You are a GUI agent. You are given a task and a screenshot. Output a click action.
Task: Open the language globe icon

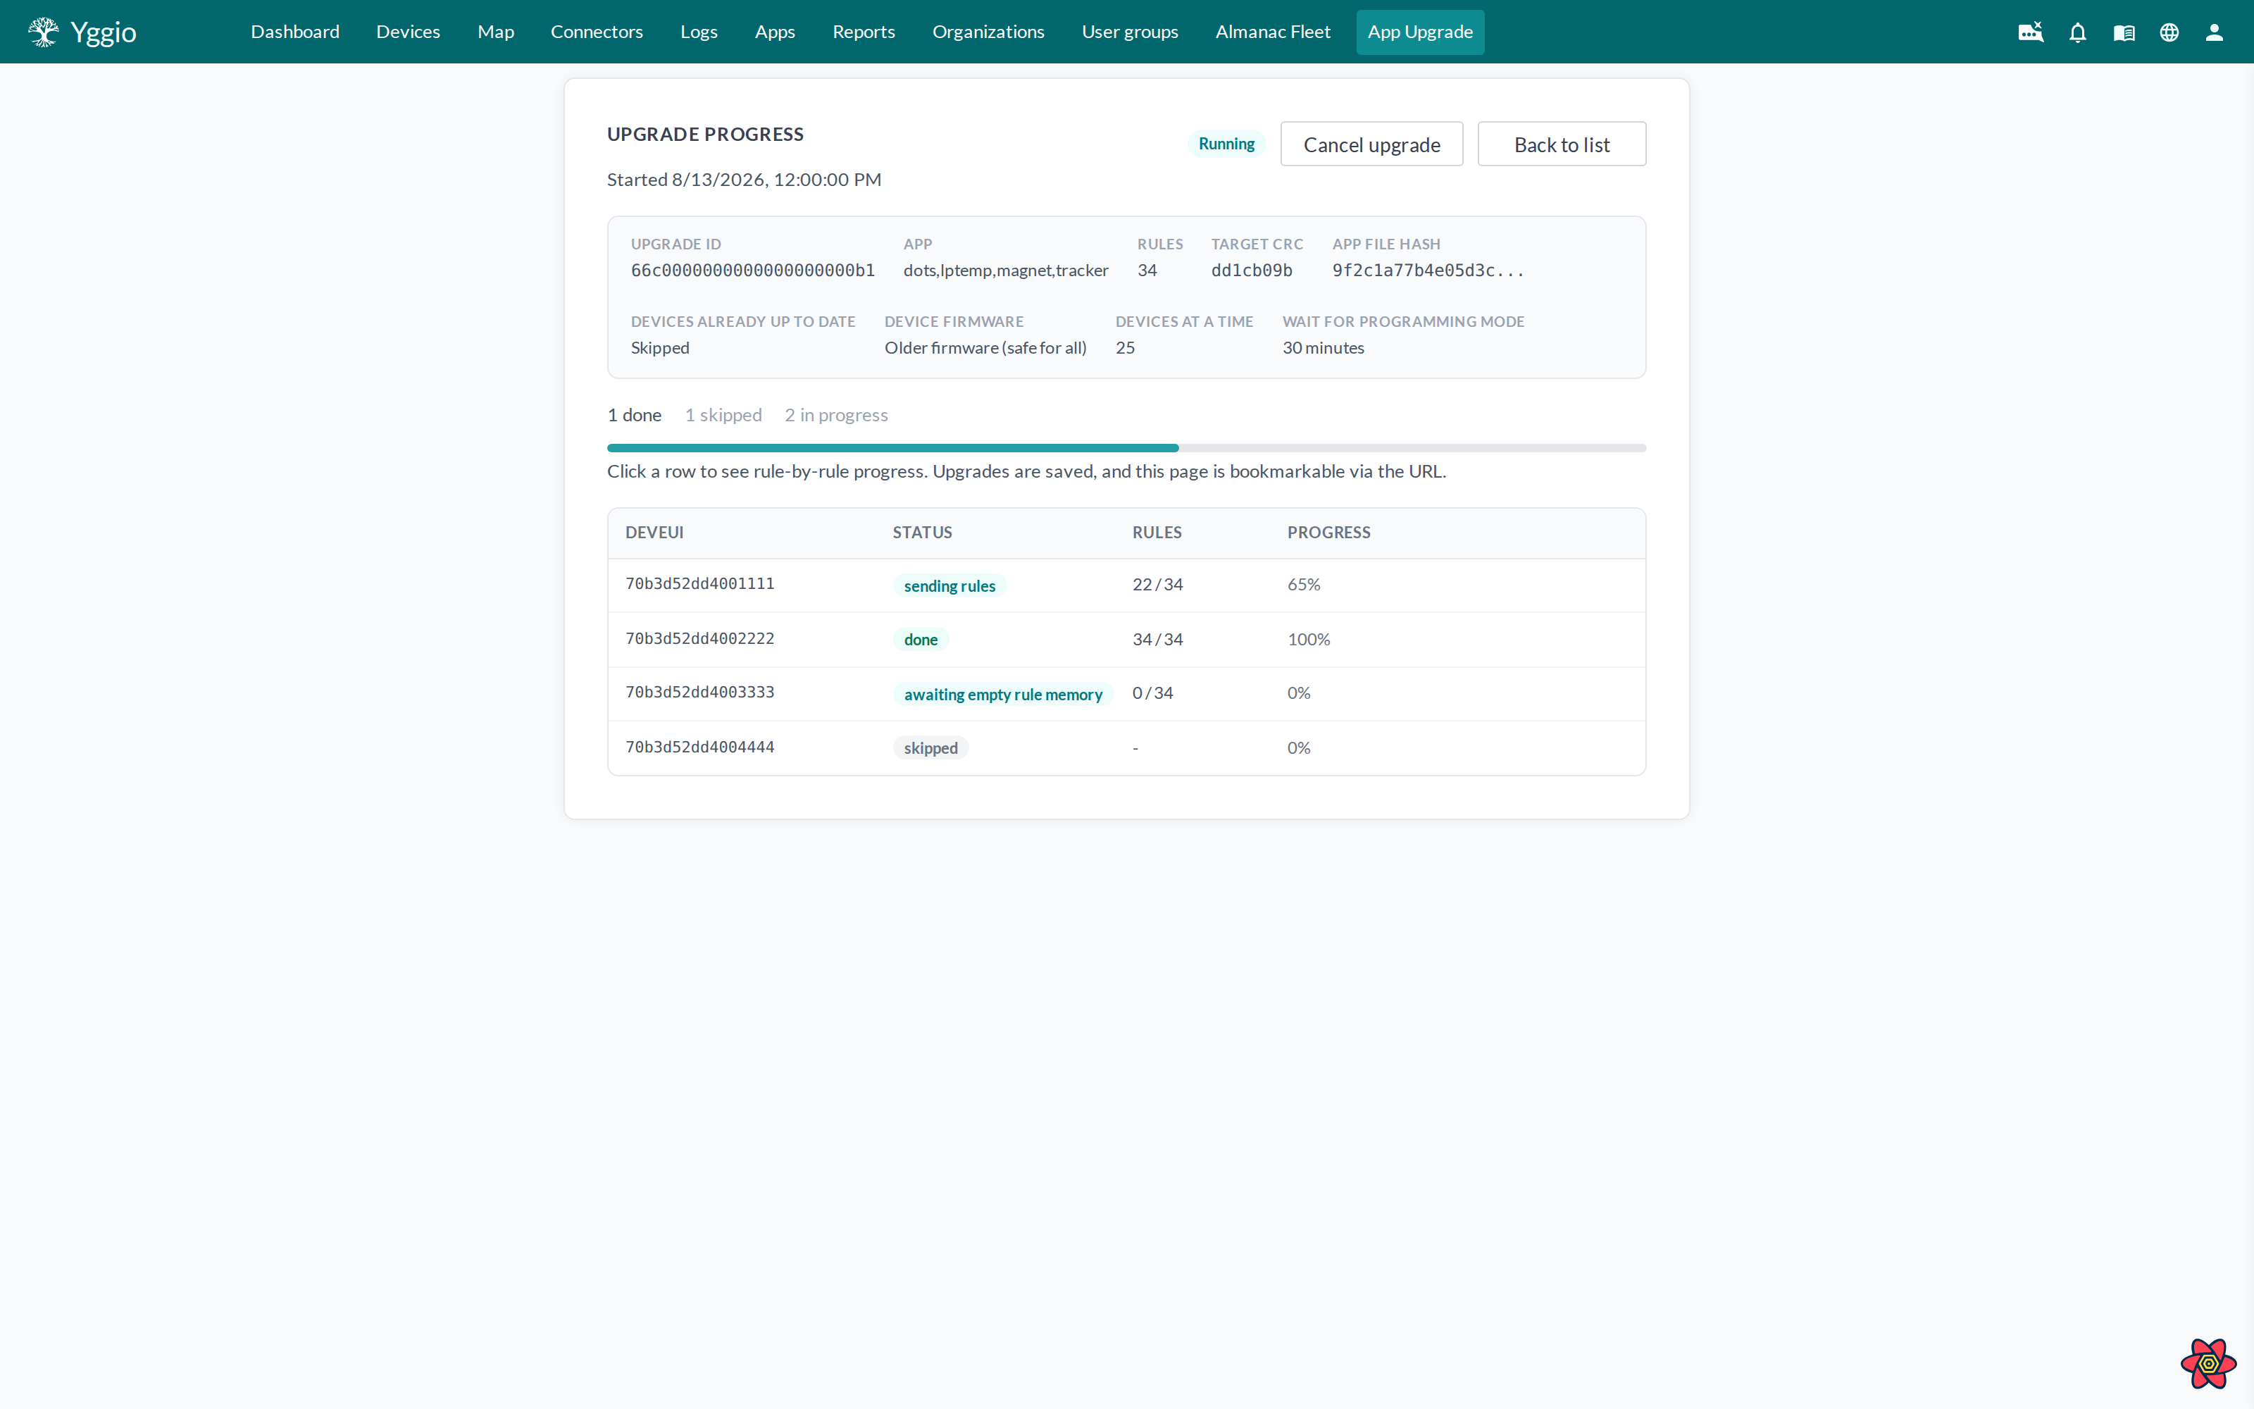click(x=2169, y=32)
